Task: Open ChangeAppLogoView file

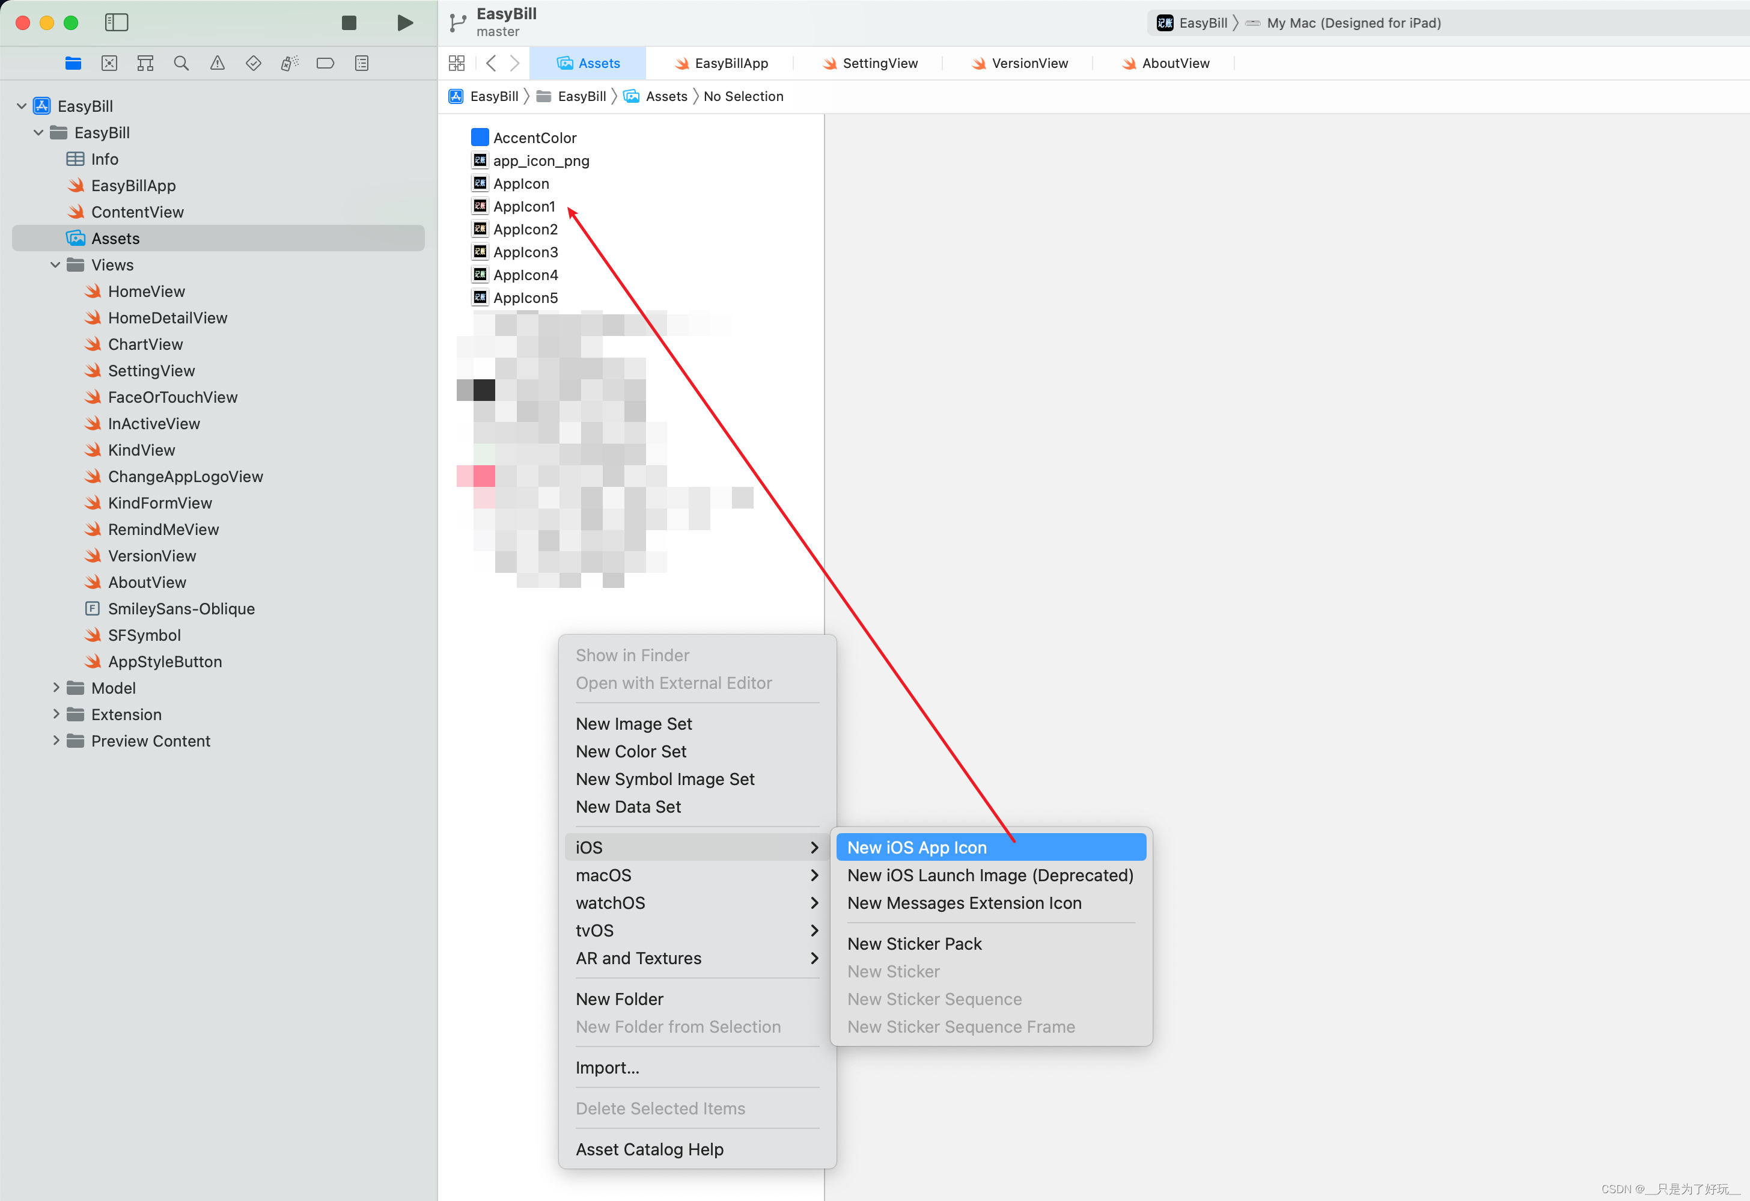Action: click(173, 477)
